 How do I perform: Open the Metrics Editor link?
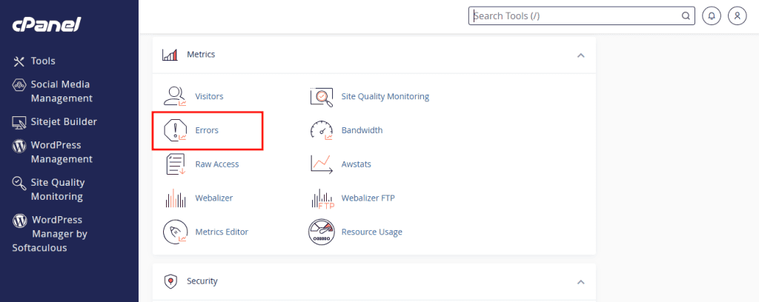pyautogui.click(x=222, y=232)
